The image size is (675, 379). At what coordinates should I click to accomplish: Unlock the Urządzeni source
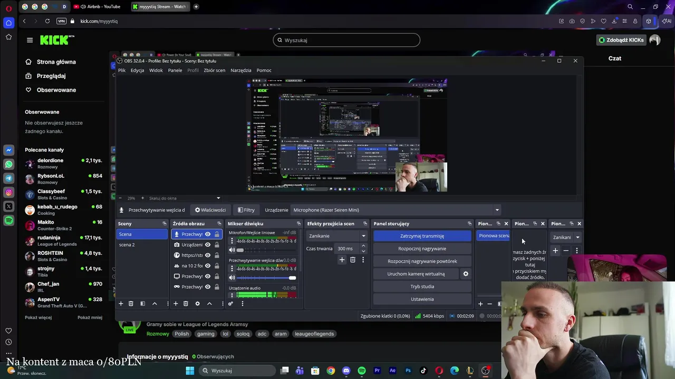point(217,245)
